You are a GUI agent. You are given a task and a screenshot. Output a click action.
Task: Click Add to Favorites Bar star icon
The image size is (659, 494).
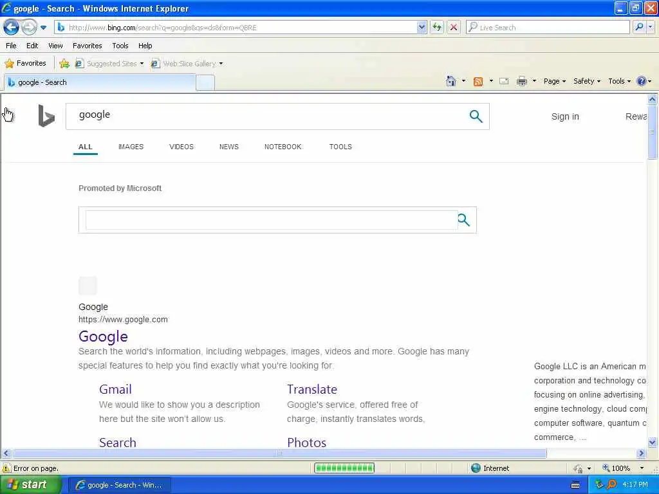tap(64, 64)
